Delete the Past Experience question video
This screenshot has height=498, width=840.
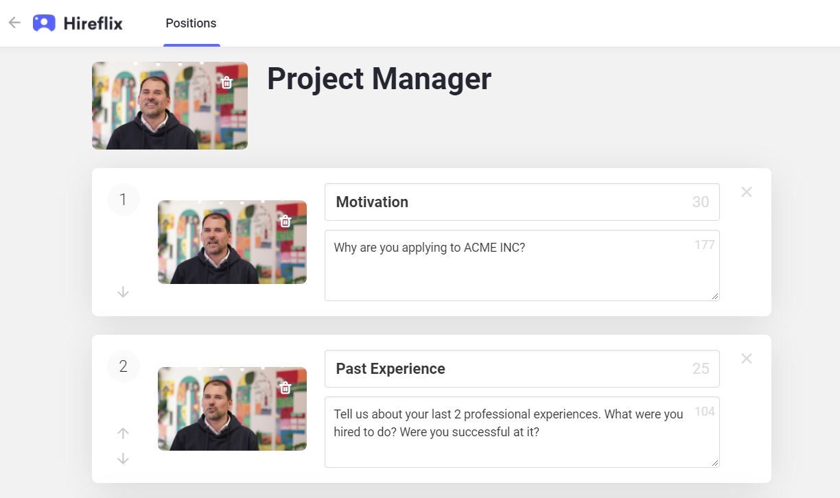(x=285, y=388)
